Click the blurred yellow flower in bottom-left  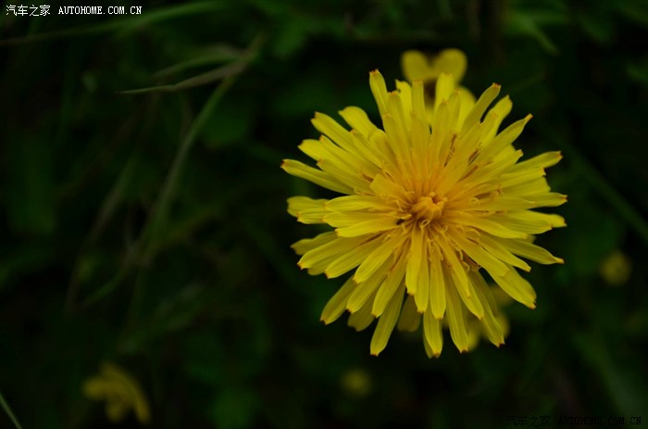point(117,391)
